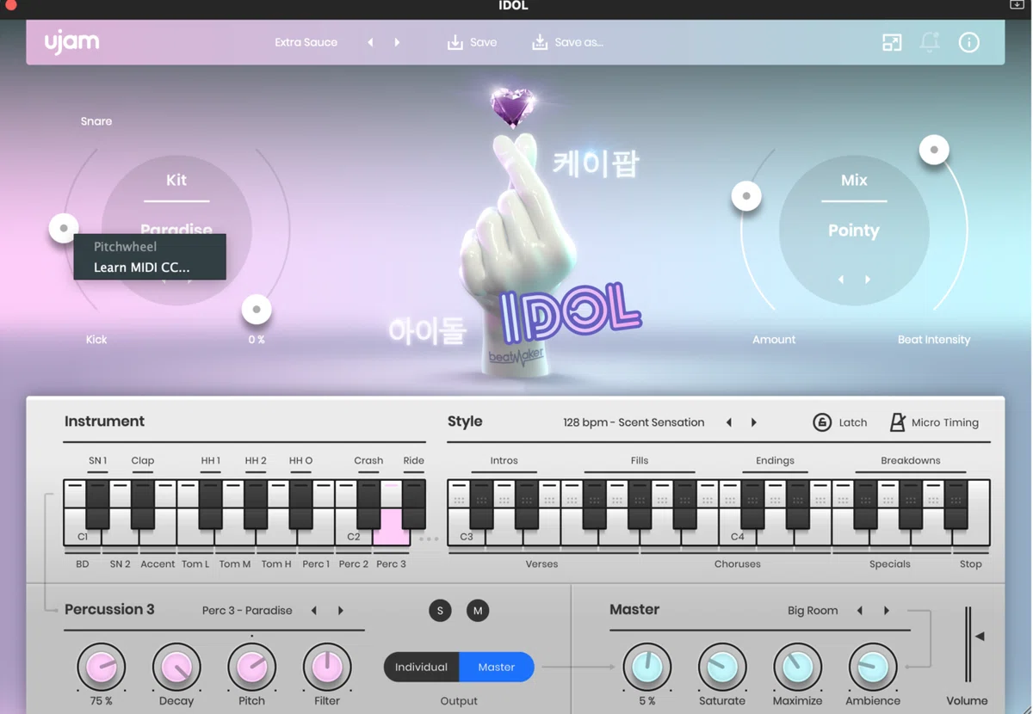Set output to Individual
The height and width of the screenshot is (714, 1033).
[421, 667]
